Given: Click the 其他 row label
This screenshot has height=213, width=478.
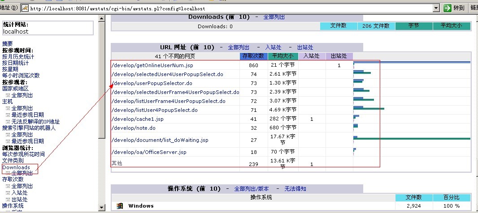Looking at the screenshot, I should pyautogui.click(x=117, y=163).
